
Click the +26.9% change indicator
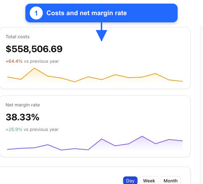click(14, 130)
